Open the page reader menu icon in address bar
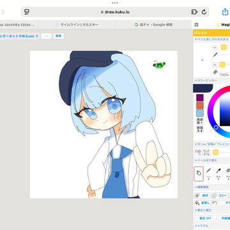The height and width of the screenshot is (230, 230). tap(27, 12)
